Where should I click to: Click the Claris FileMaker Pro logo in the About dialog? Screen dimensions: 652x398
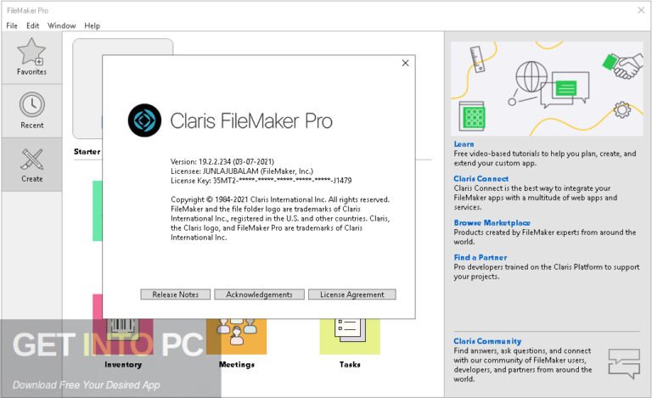pos(144,121)
